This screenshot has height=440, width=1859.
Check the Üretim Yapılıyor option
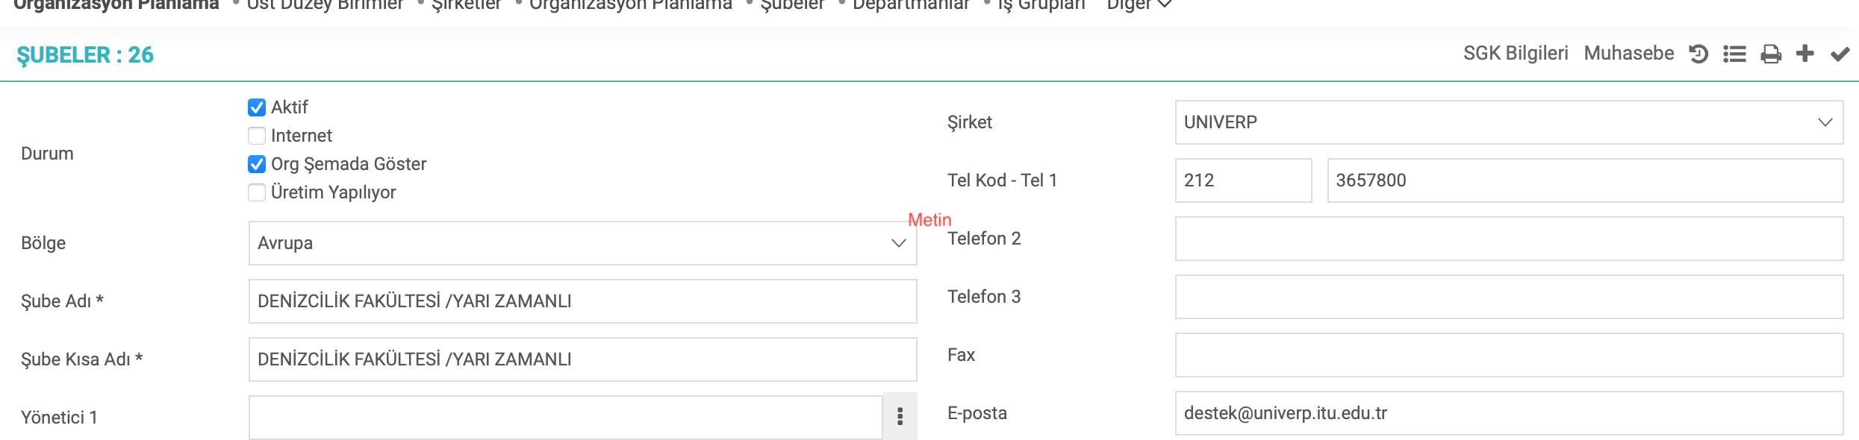pos(257,192)
